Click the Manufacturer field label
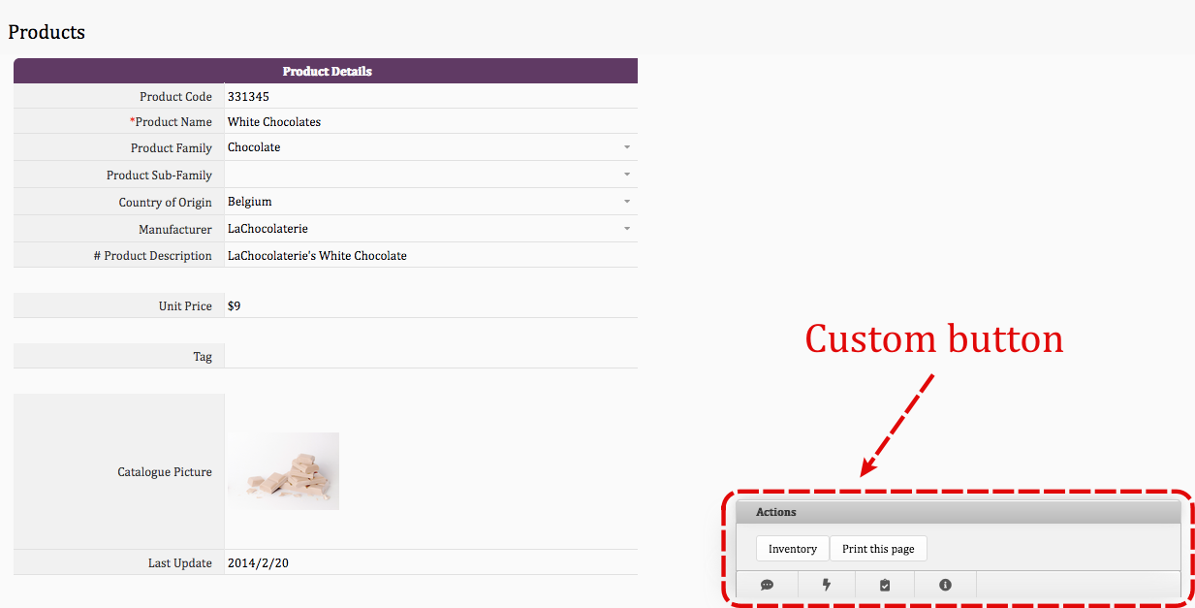The height and width of the screenshot is (608, 1195). coord(175,230)
